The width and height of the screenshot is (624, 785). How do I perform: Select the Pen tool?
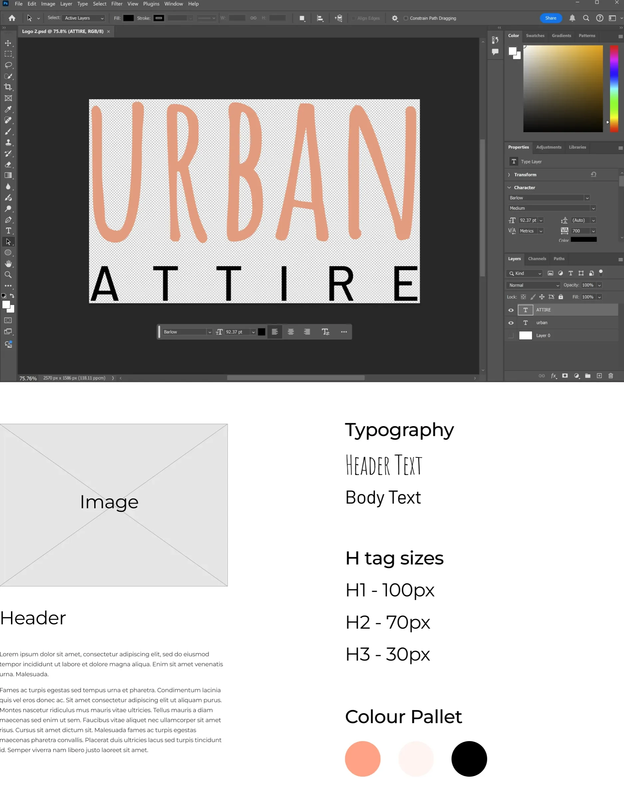8,220
